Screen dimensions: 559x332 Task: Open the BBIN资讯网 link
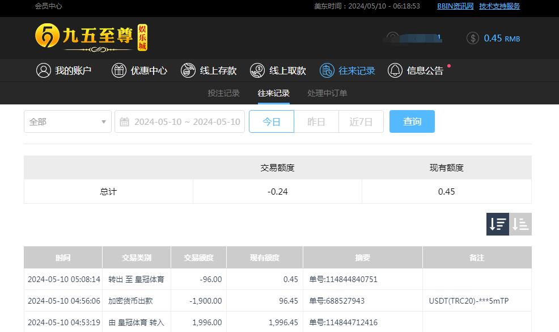pyautogui.click(x=455, y=6)
